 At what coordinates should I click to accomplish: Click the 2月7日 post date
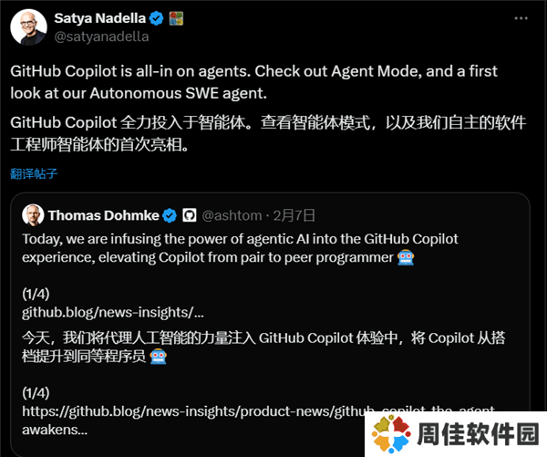point(294,215)
